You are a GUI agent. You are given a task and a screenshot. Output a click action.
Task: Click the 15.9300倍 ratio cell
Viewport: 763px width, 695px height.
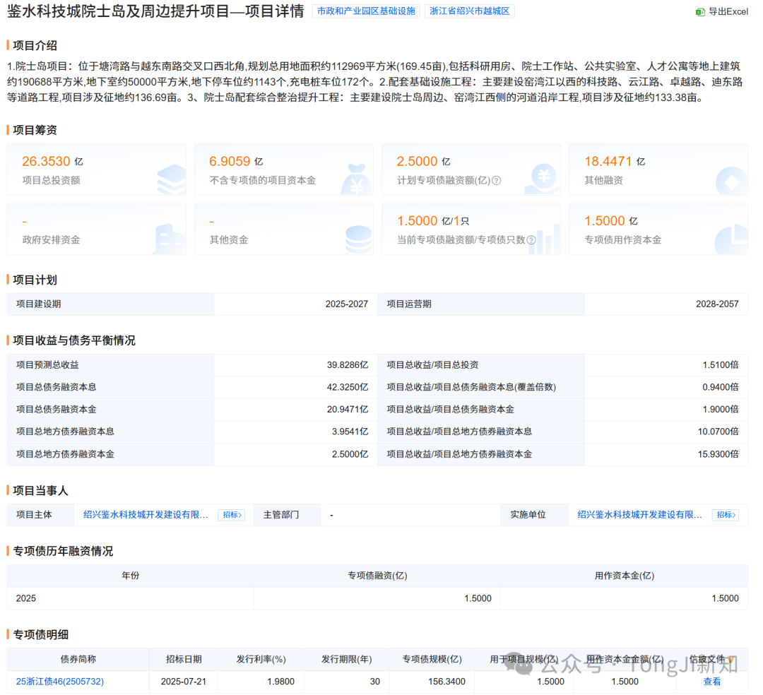tap(666, 454)
